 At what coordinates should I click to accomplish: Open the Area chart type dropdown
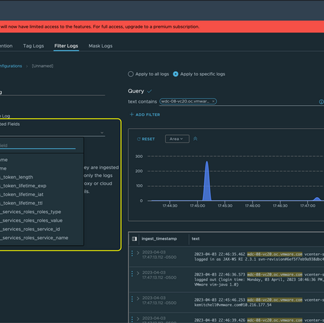[177, 139]
